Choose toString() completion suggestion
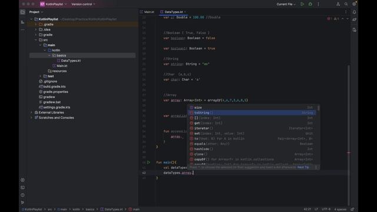This screenshot has height=212, width=377. click(252, 112)
